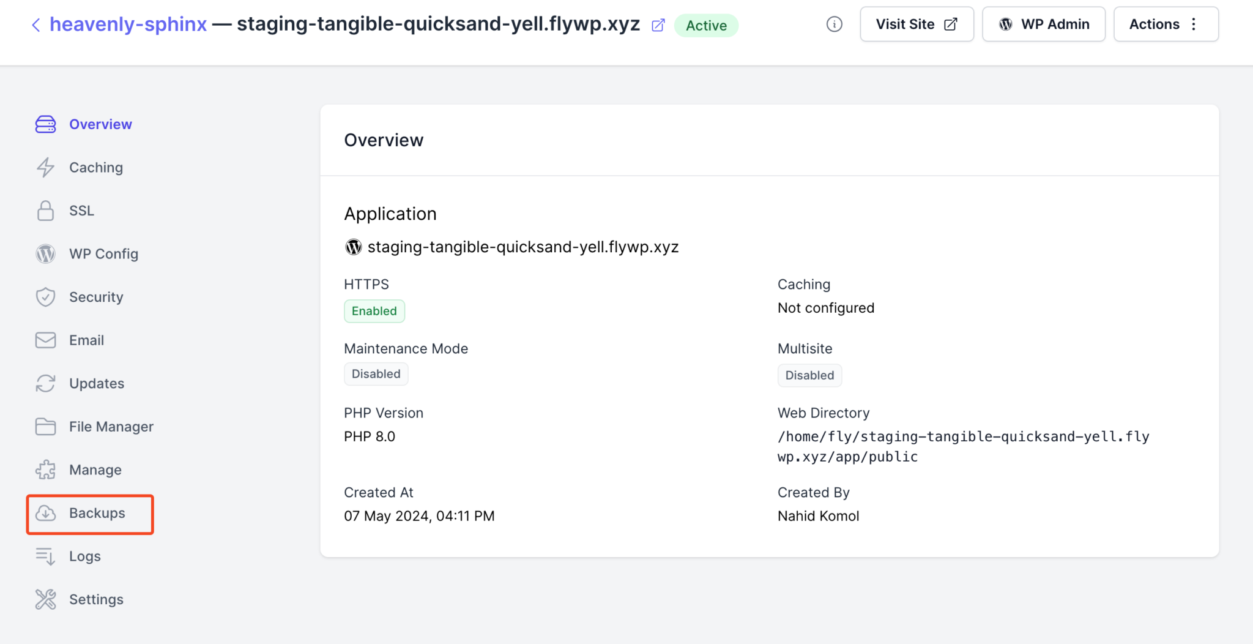Click the Security shield icon
The width and height of the screenshot is (1253, 644).
(x=45, y=297)
